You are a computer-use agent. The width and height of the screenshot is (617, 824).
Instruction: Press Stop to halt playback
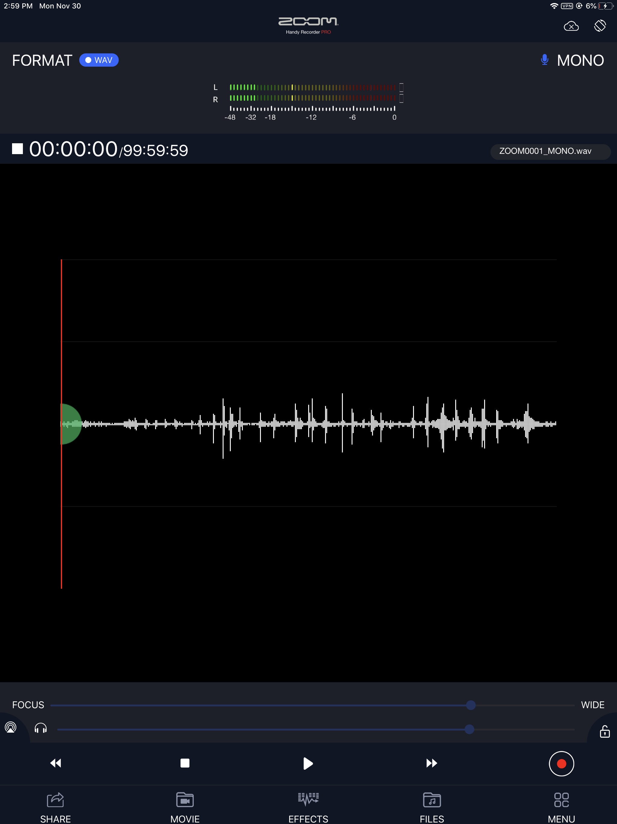pos(185,763)
